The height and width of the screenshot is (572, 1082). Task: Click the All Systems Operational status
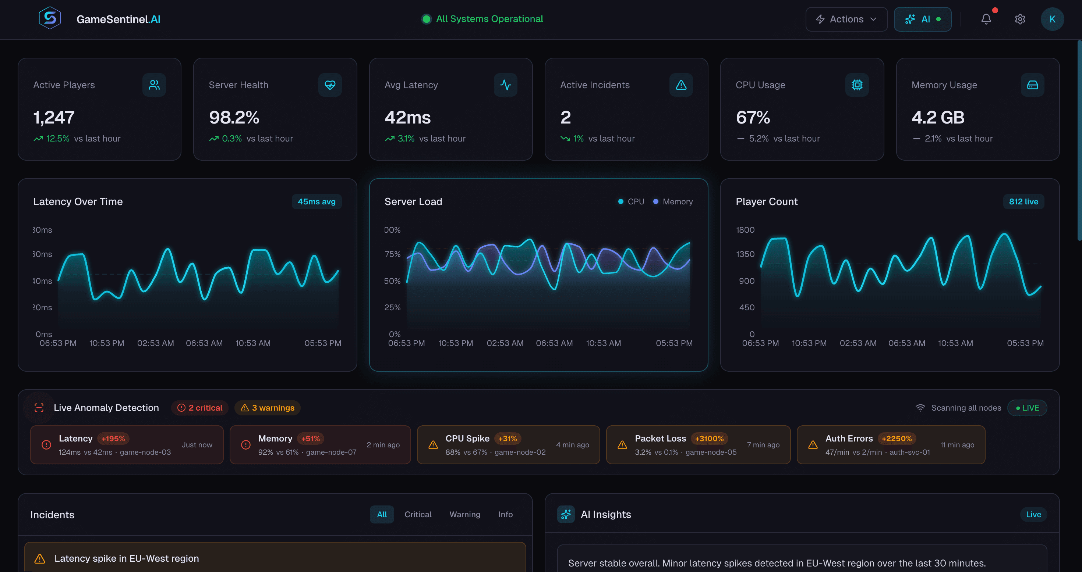point(482,19)
